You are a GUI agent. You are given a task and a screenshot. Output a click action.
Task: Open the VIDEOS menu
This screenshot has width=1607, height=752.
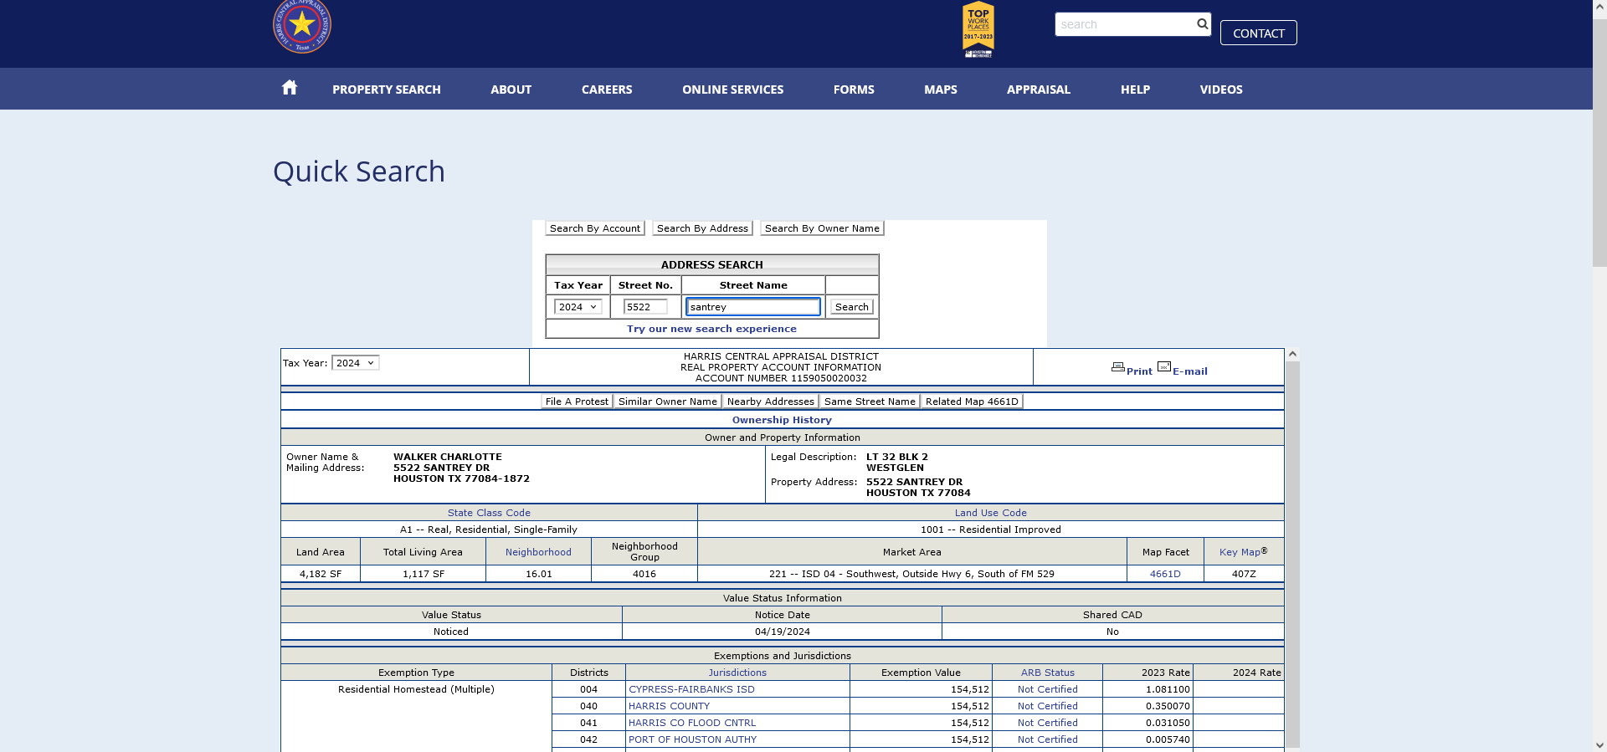tap(1221, 90)
